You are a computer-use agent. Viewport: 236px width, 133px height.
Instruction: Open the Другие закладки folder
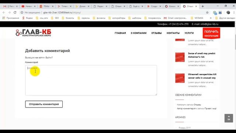click(225, 18)
